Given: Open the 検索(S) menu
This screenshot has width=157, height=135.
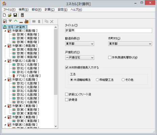Looking at the screenshot, I should (x=24, y=9).
